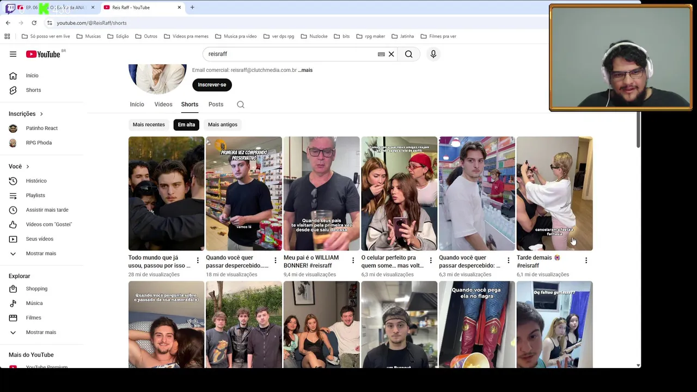Open the "Quando você pega ela no flagra" thumbnail

click(477, 325)
